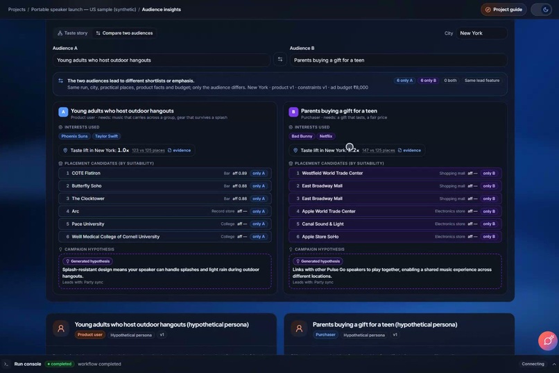Open Portable speaker launch breadcrumb
Image resolution: width=559 pixels, height=373 pixels.
pos(83,10)
